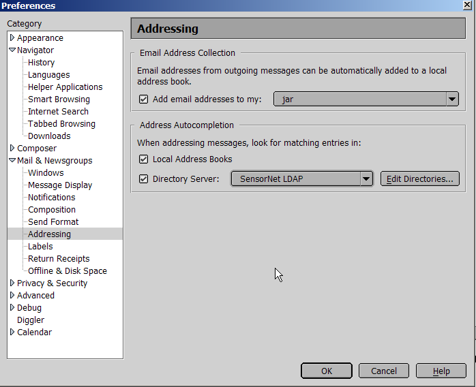Uncheck the Local Address Books checkbox
Viewport: 476px width, 387px height.
coord(143,159)
